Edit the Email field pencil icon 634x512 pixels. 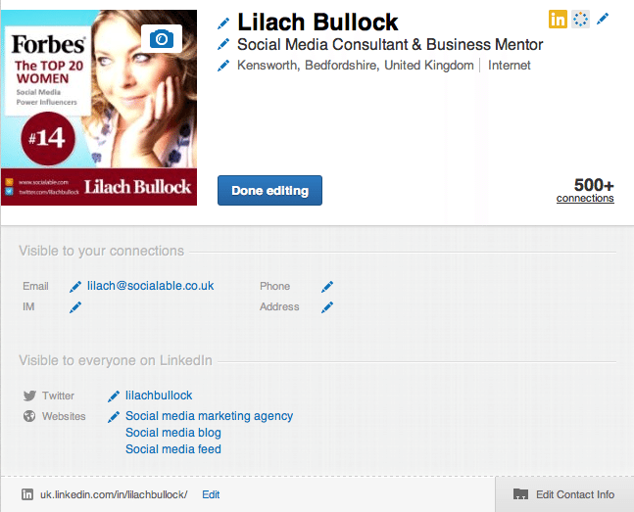click(x=75, y=287)
